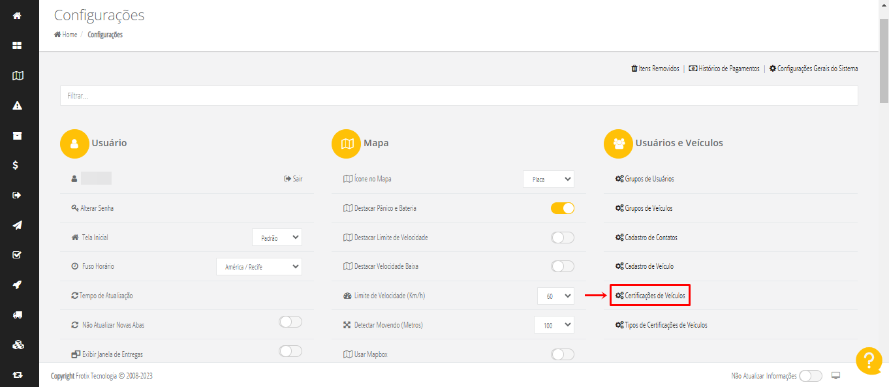Open the Tela Inicial dropdown
The height and width of the screenshot is (387, 889).
pos(277,238)
